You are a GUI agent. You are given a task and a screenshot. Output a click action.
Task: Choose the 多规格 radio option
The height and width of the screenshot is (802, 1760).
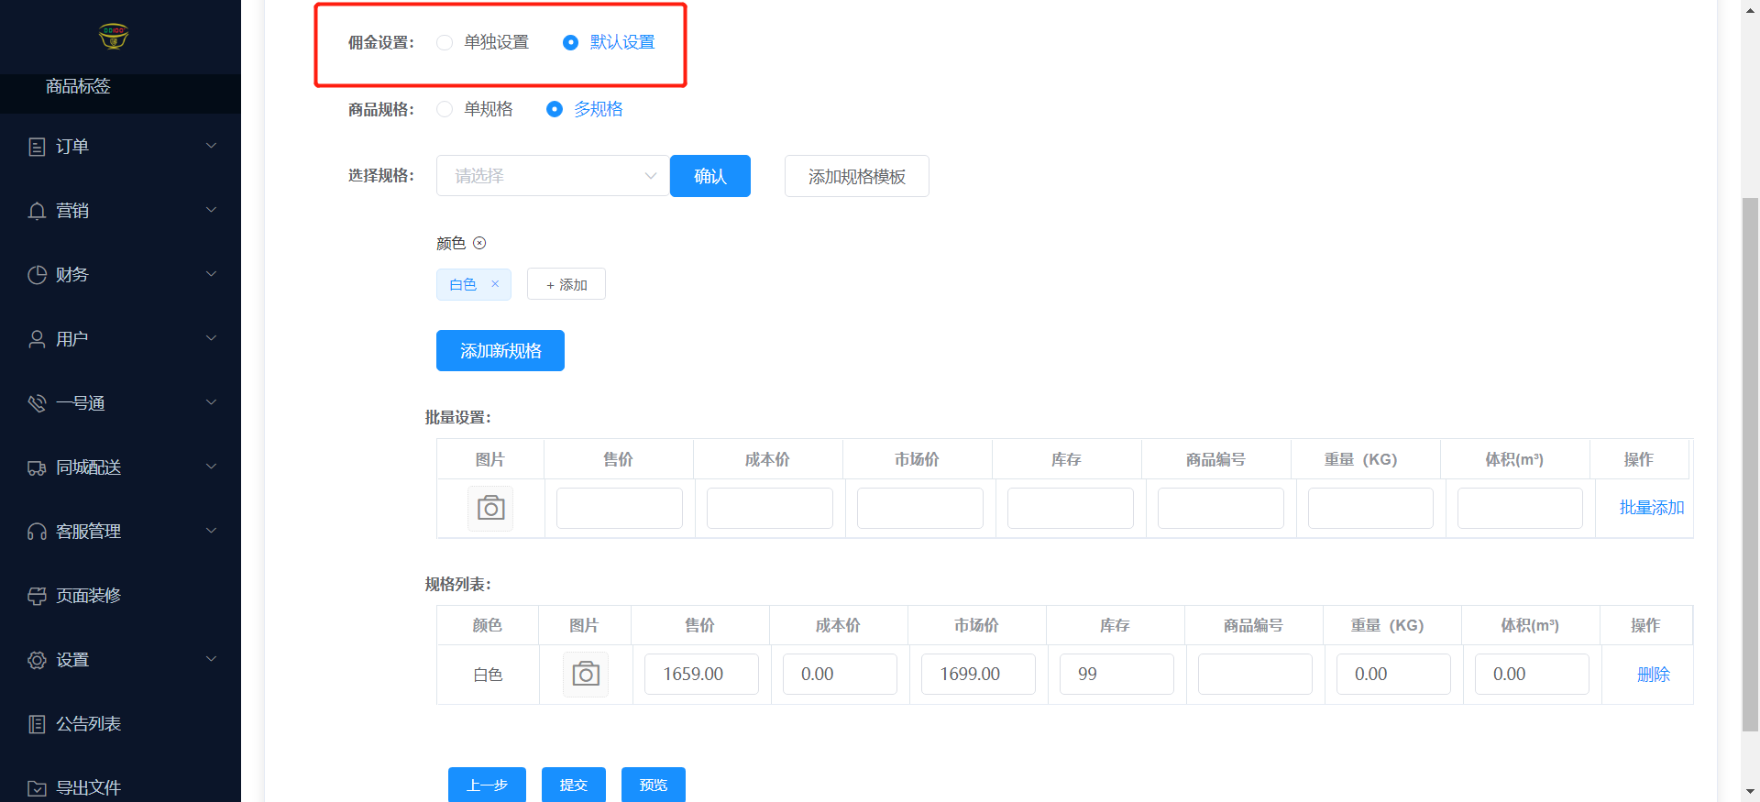pyautogui.click(x=555, y=109)
